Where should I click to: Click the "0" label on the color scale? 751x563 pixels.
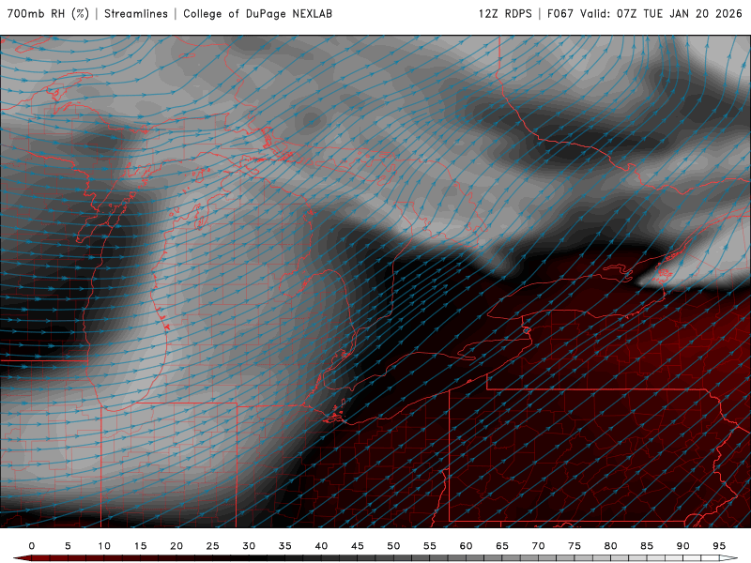[32, 546]
